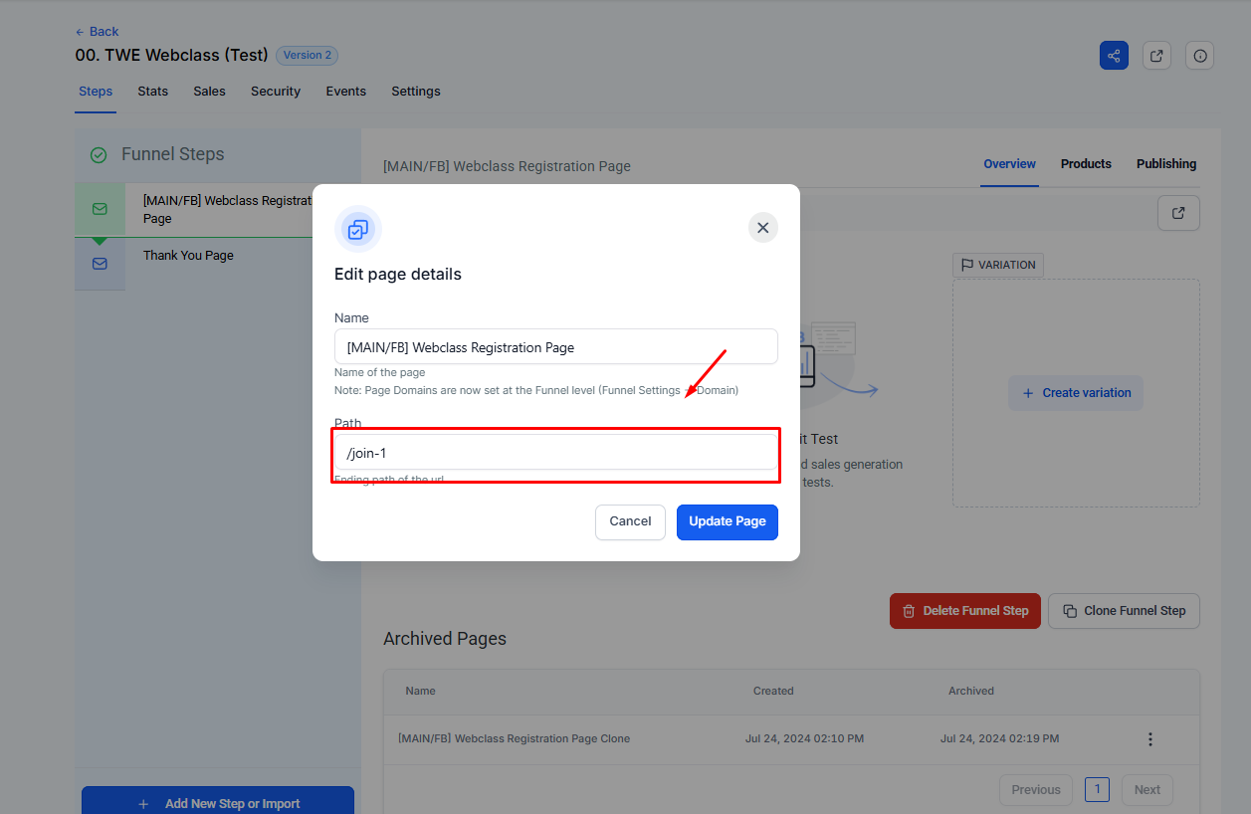This screenshot has width=1251, height=814.
Task: Click Delete Funnel Step button
Action: [964, 611]
